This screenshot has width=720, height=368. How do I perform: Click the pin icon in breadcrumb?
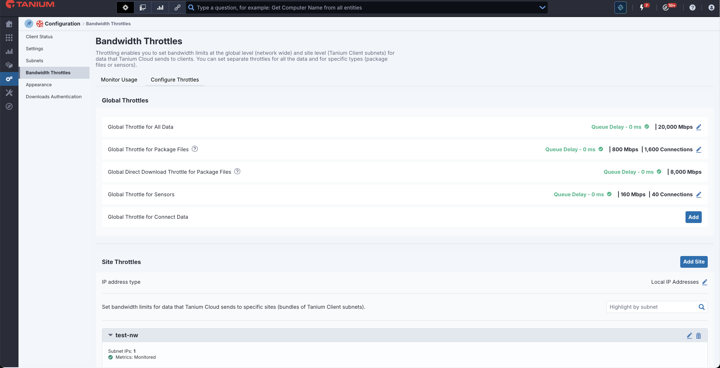(x=29, y=23)
